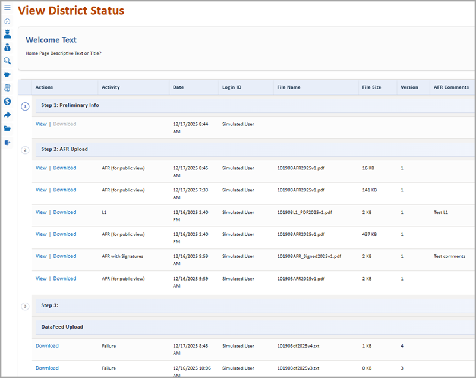
Task: Toggle the Step 3 circle expander
Action: click(25, 306)
